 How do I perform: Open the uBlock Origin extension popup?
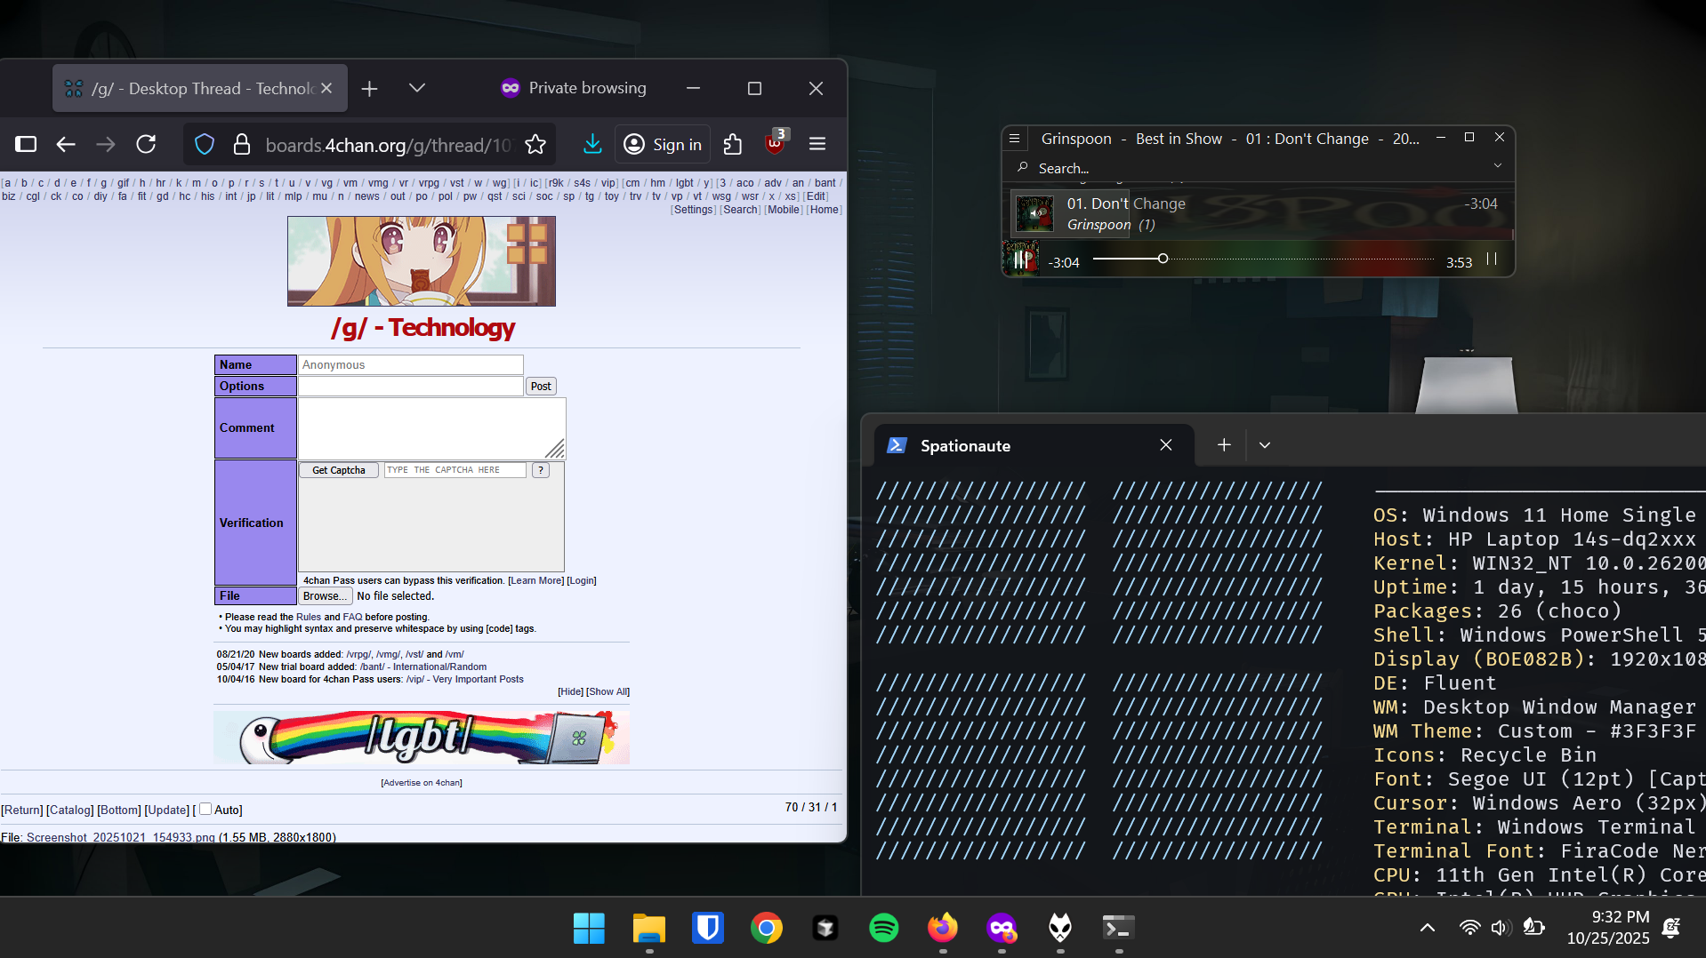[x=776, y=142]
